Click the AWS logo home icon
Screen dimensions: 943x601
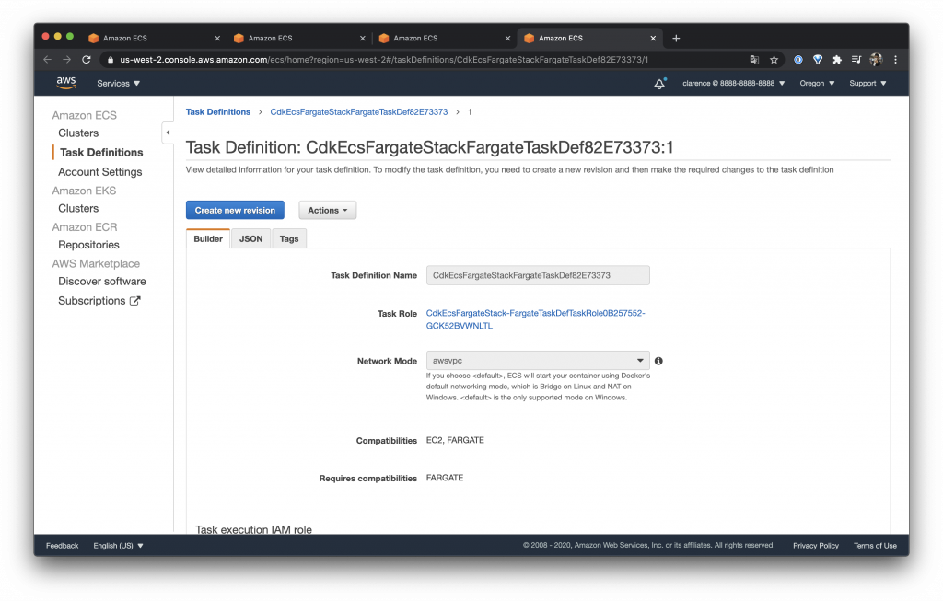tap(66, 83)
